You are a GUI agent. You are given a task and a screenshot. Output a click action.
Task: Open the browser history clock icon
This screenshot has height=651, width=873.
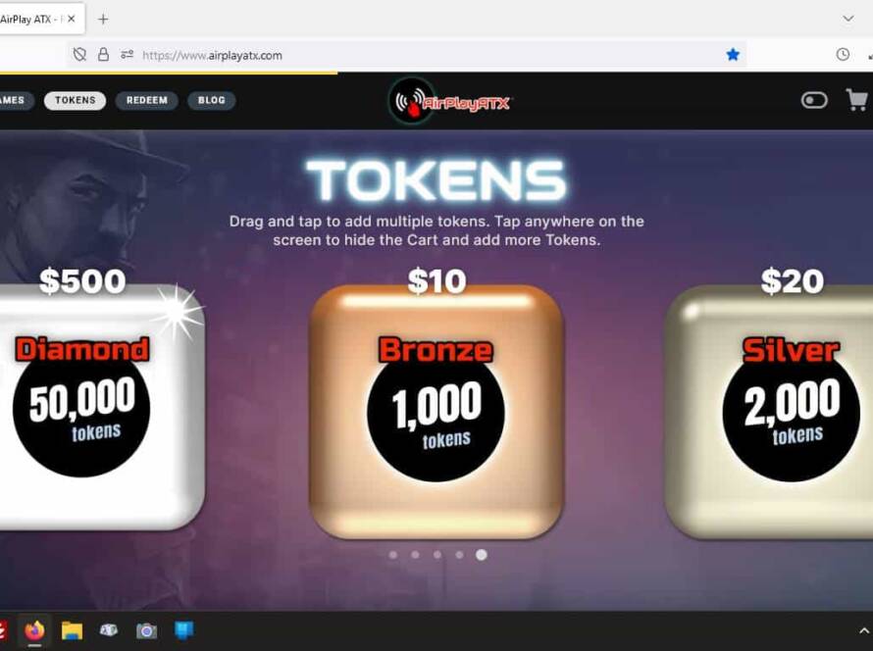(843, 55)
